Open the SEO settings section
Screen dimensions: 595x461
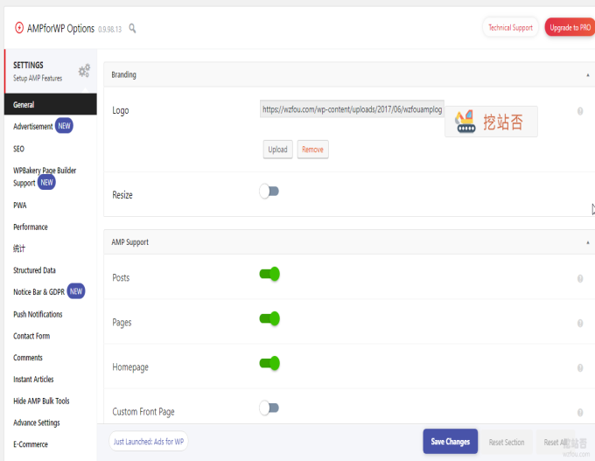click(18, 149)
